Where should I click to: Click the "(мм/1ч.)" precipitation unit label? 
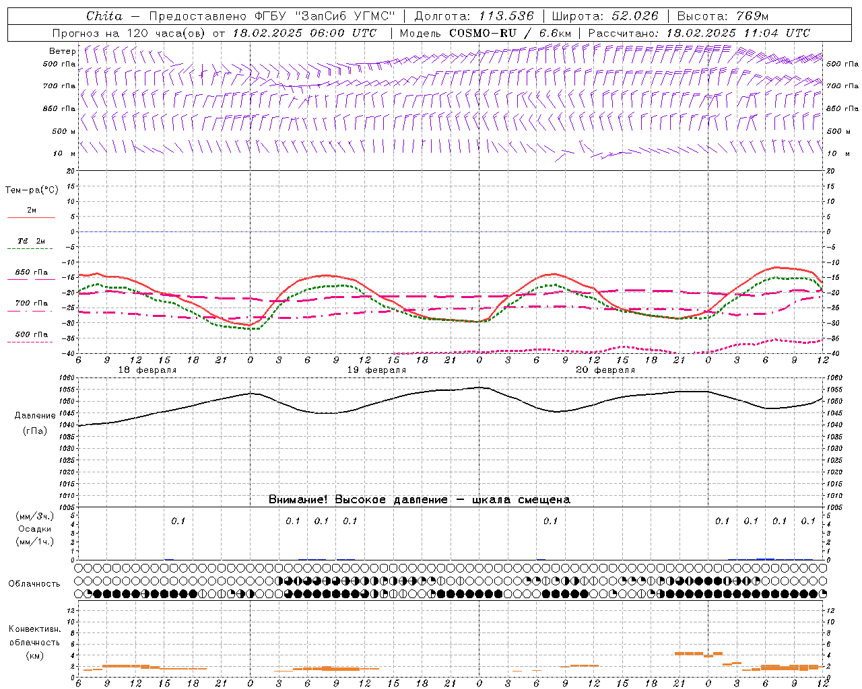point(35,542)
